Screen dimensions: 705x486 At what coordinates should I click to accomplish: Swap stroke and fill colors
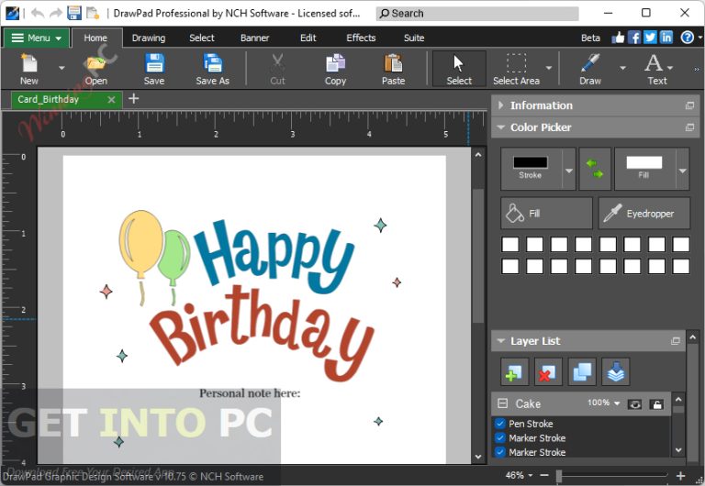tap(595, 168)
